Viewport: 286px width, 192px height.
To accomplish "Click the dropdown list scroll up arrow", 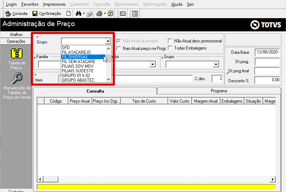I will click(x=108, y=48).
